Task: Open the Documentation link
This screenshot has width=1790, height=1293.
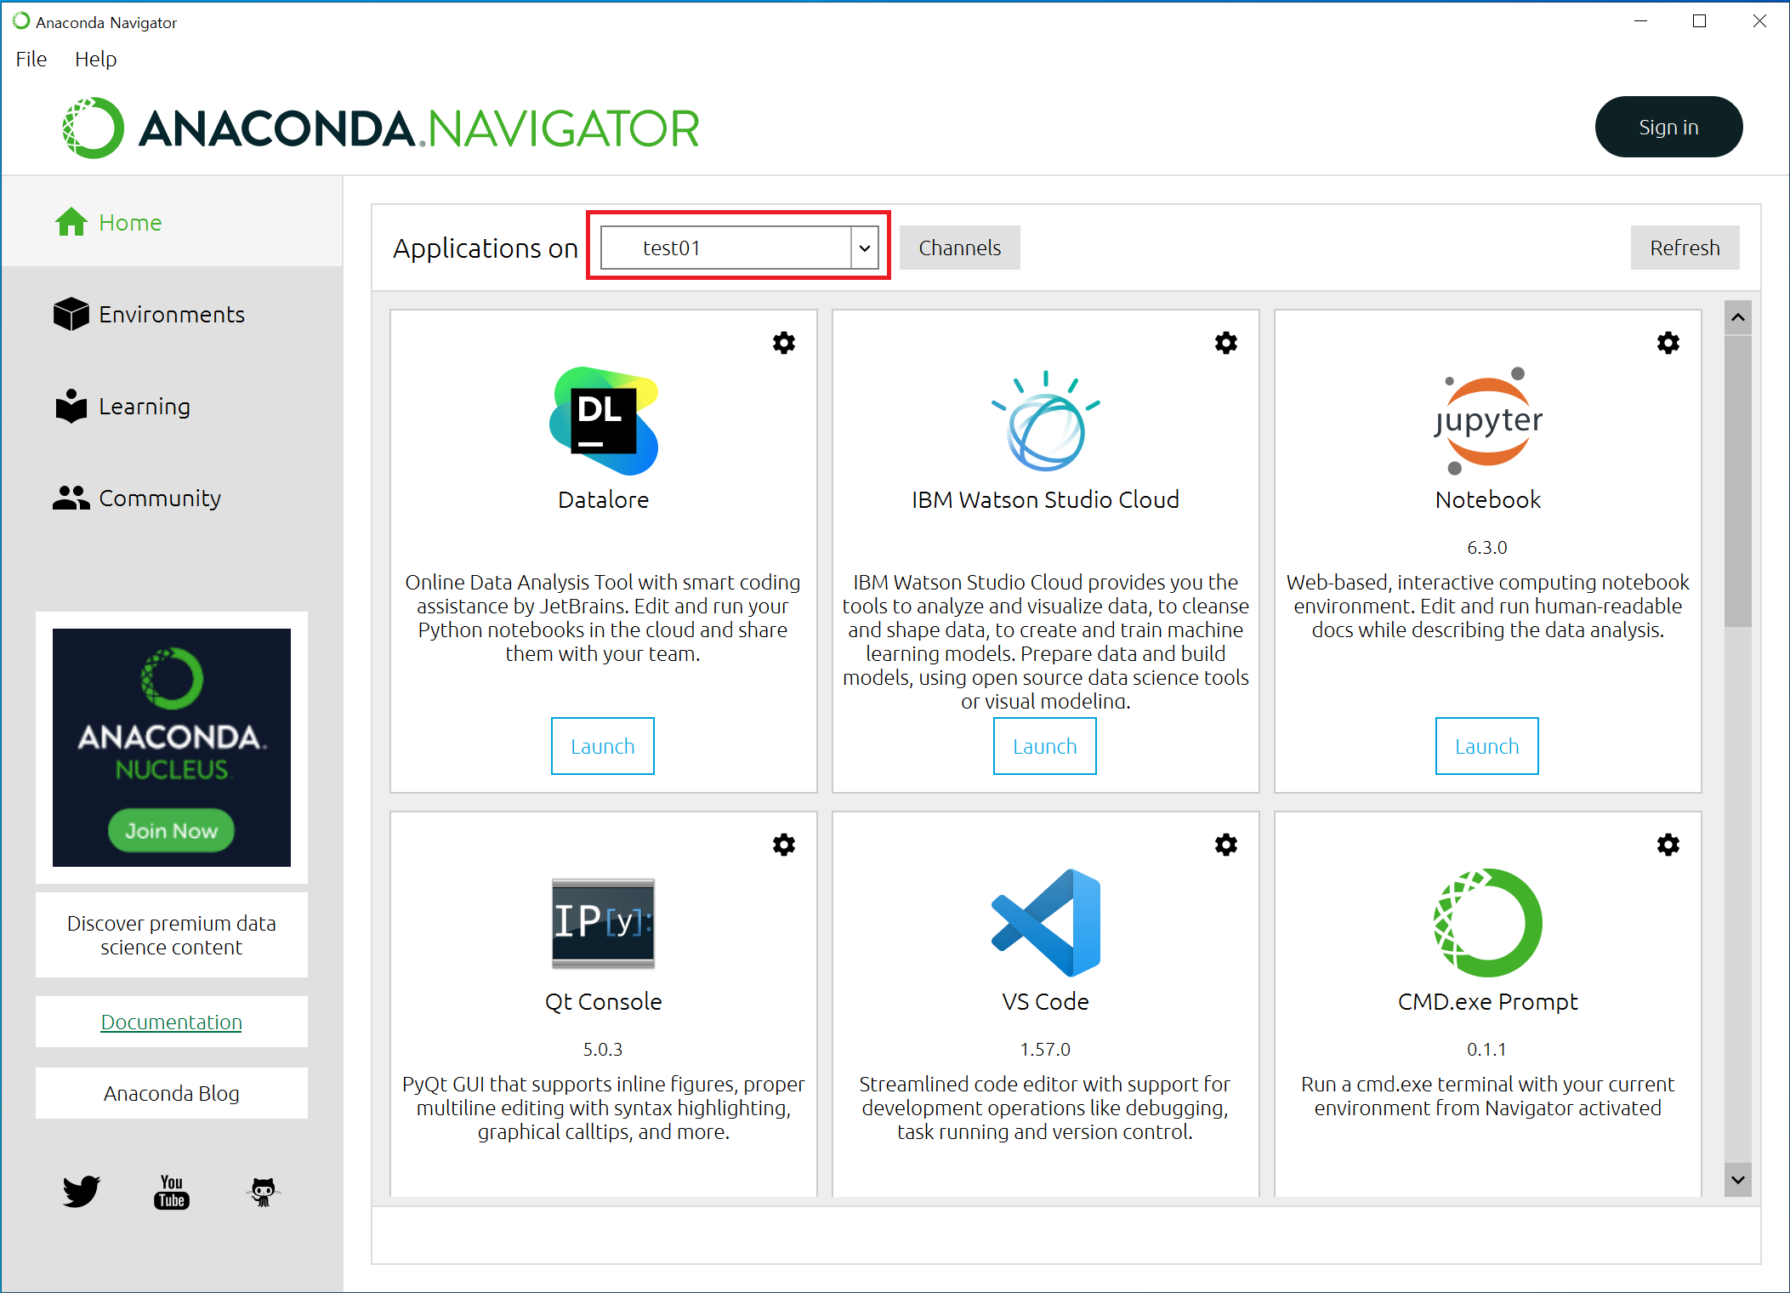Action: pyautogui.click(x=171, y=1022)
